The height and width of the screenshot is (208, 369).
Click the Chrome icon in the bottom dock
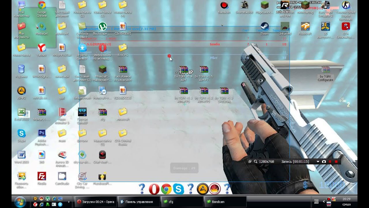(166, 189)
